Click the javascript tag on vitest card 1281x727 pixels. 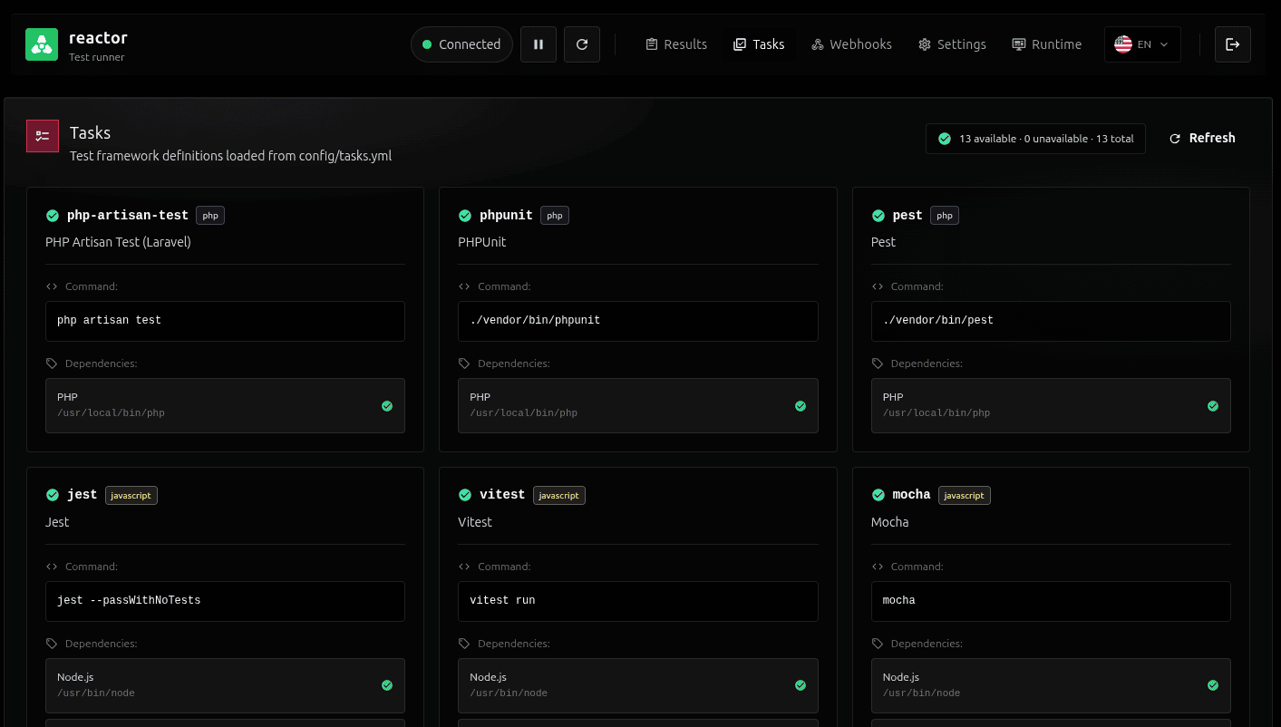[559, 496]
